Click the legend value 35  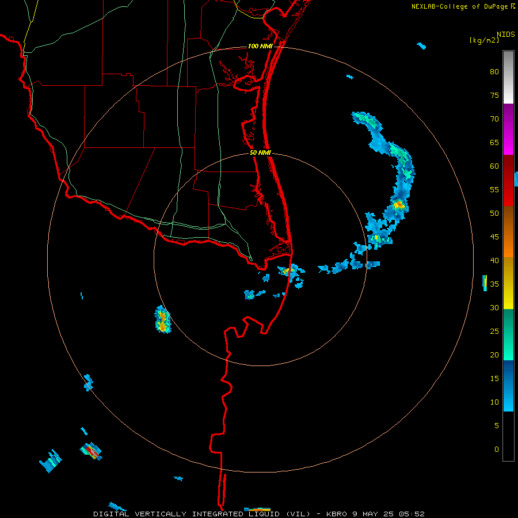point(494,284)
